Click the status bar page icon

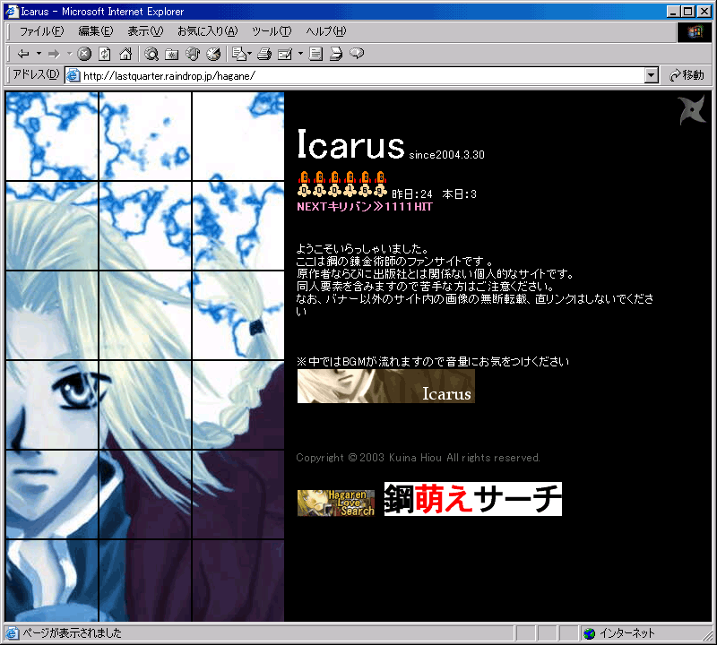12,633
